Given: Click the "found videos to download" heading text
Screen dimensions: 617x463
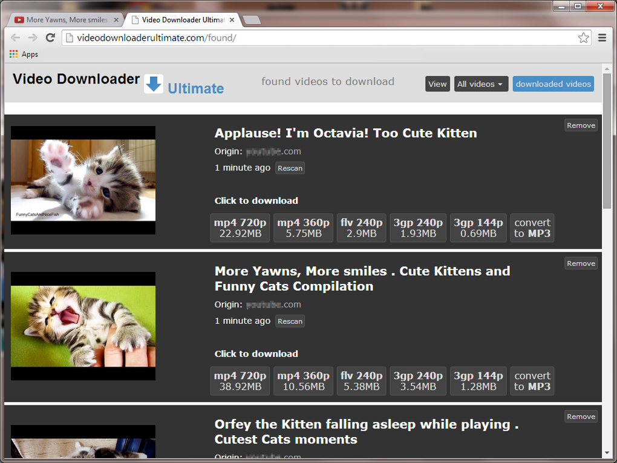Looking at the screenshot, I should click(x=328, y=82).
